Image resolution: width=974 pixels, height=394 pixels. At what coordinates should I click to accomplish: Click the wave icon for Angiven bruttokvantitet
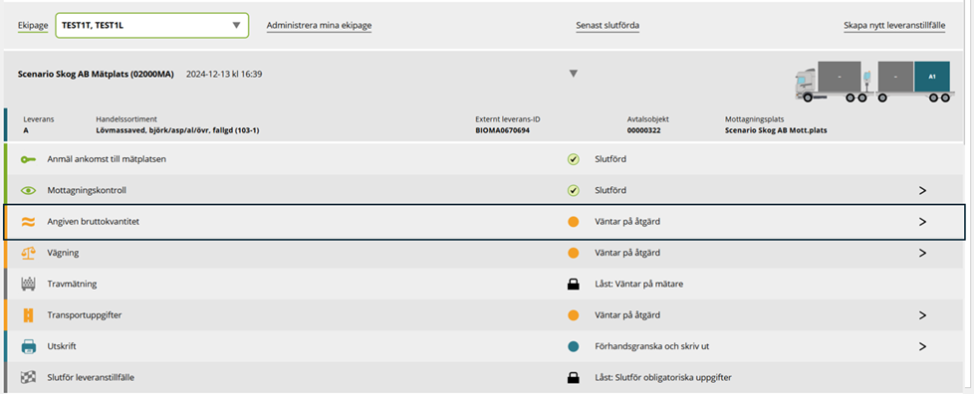tap(28, 222)
